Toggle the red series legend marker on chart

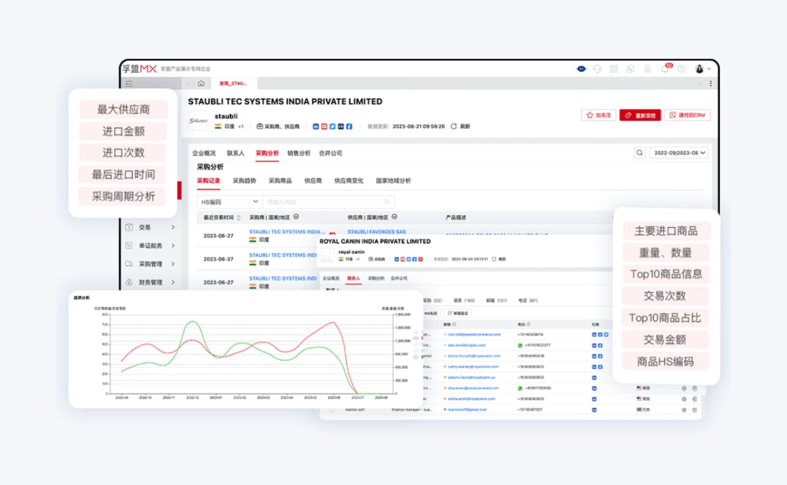(415, 338)
